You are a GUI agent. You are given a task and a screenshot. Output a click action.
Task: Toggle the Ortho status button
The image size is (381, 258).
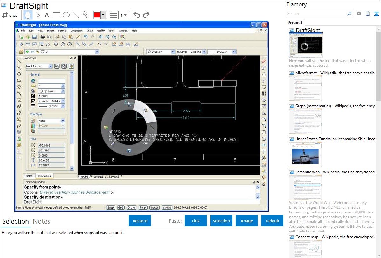coord(131,207)
